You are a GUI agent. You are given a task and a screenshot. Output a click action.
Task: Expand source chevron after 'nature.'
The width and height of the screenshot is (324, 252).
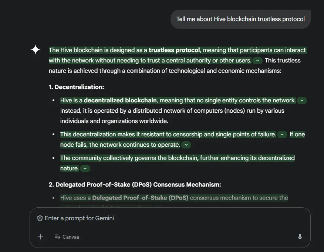tap(85, 168)
